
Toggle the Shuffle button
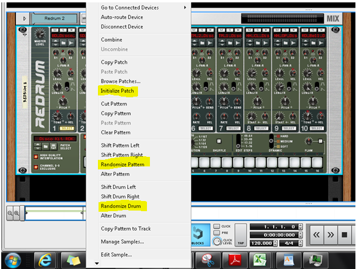pos(219,141)
